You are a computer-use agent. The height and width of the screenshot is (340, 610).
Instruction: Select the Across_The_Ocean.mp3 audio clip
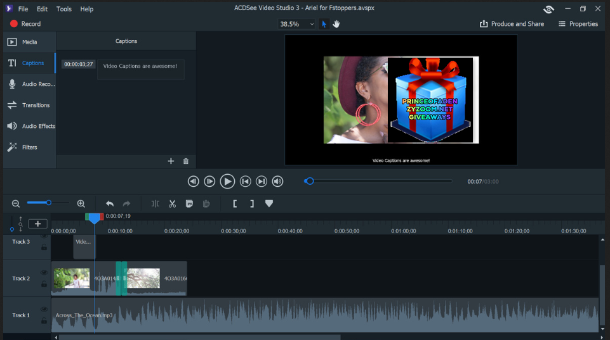(325, 315)
